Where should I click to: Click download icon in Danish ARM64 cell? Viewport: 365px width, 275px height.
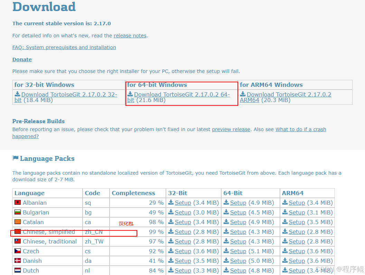[x=285, y=260]
